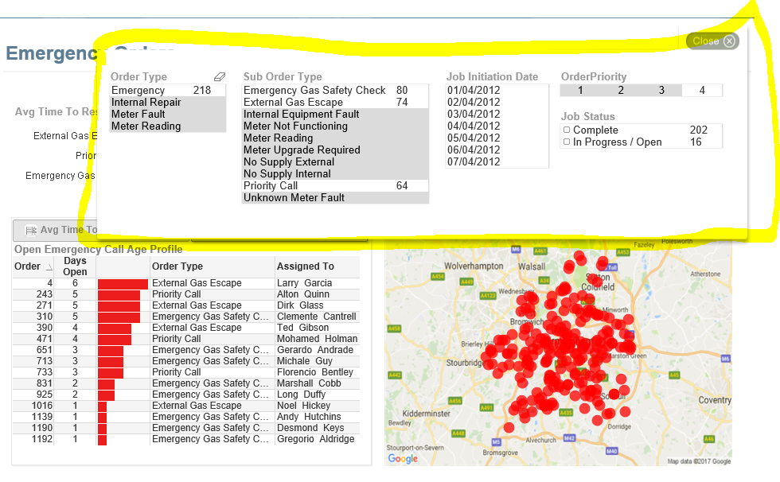Select Unknown Meter Fault sub type
This screenshot has height=482, width=780.
point(335,198)
